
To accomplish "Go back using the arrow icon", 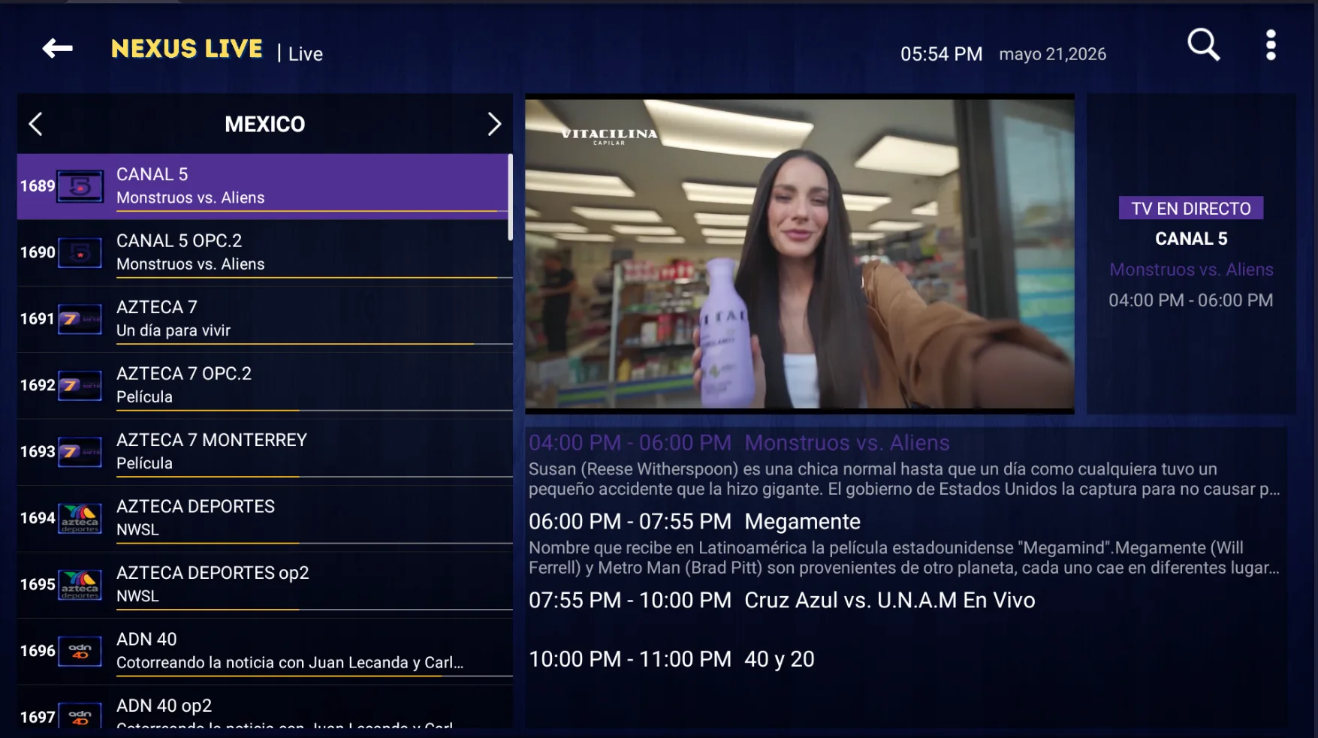I will (57, 49).
